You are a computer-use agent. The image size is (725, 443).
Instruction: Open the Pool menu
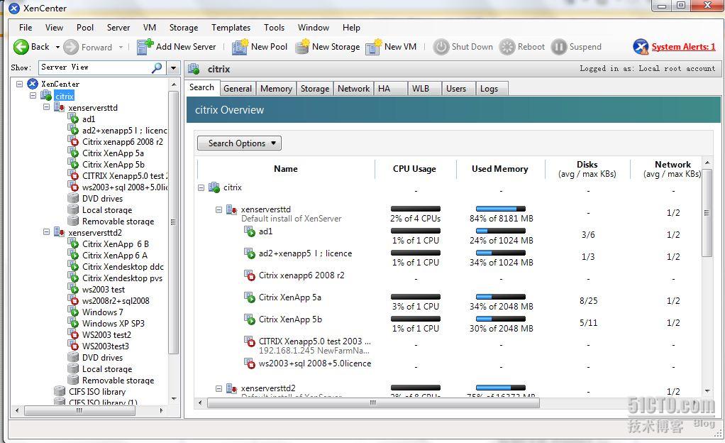coord(85,27)
